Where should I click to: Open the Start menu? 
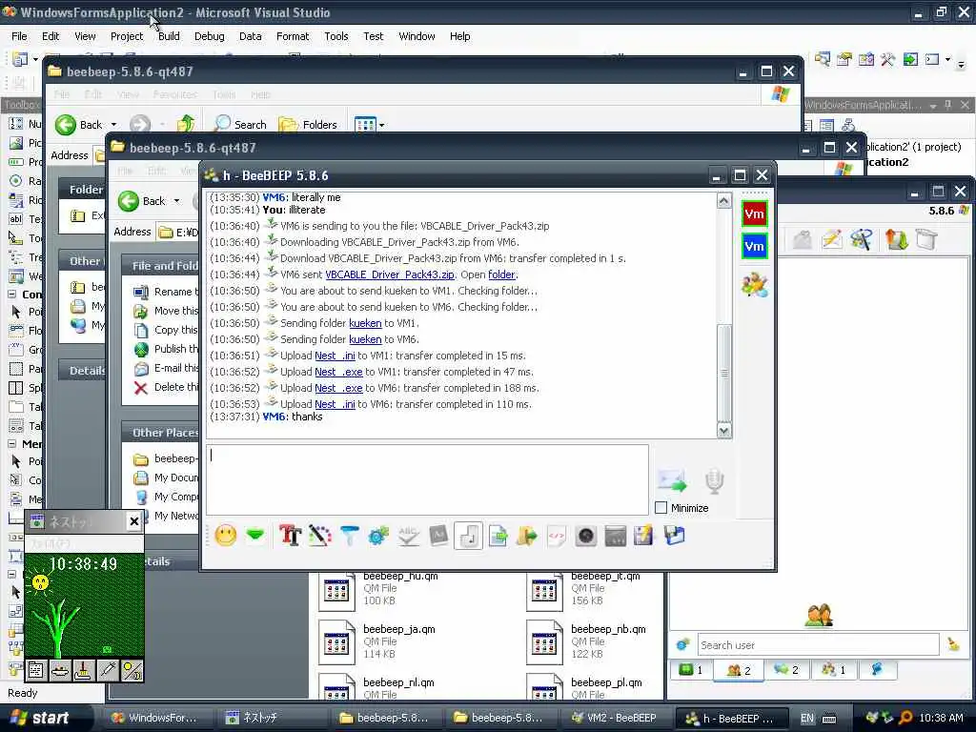41,718
